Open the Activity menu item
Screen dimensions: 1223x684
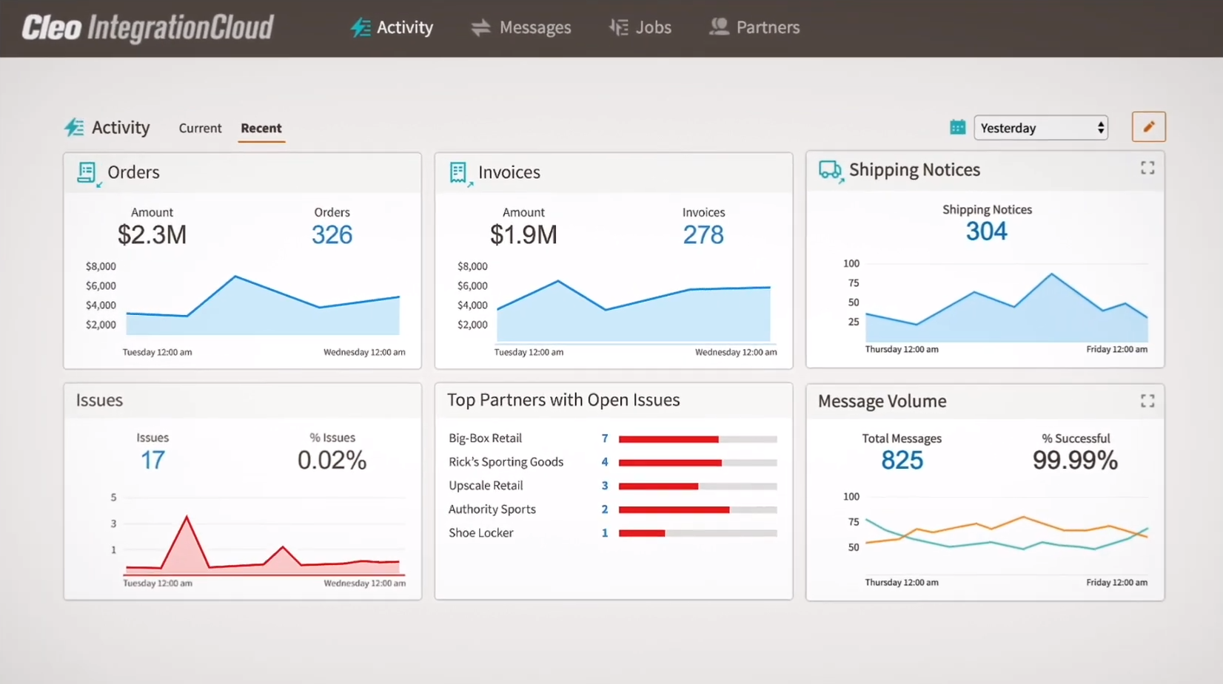pos(392,27)
